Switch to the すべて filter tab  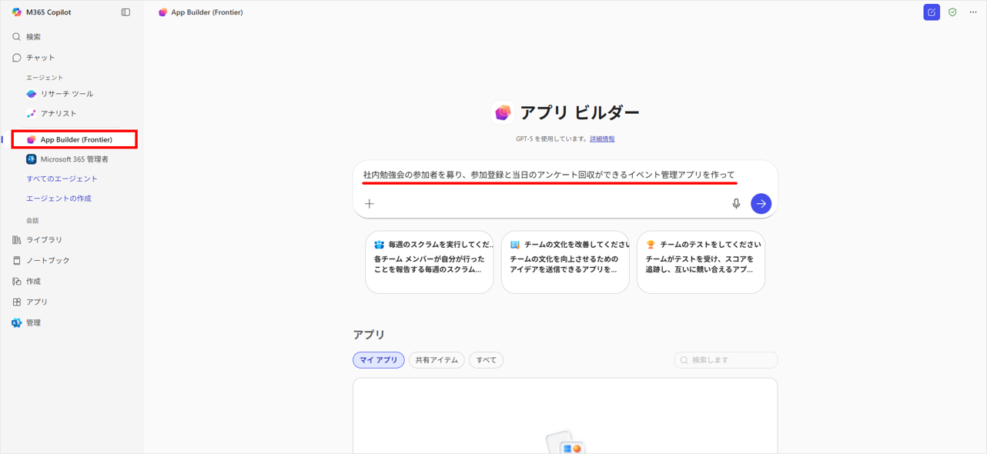tap(486, 360)
